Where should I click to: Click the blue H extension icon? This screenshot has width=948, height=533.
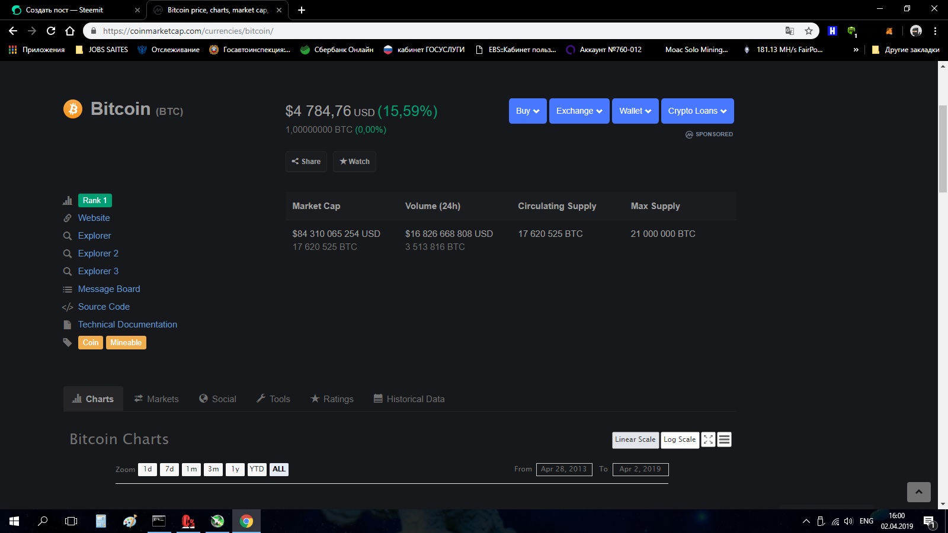(x=832, y=31)
